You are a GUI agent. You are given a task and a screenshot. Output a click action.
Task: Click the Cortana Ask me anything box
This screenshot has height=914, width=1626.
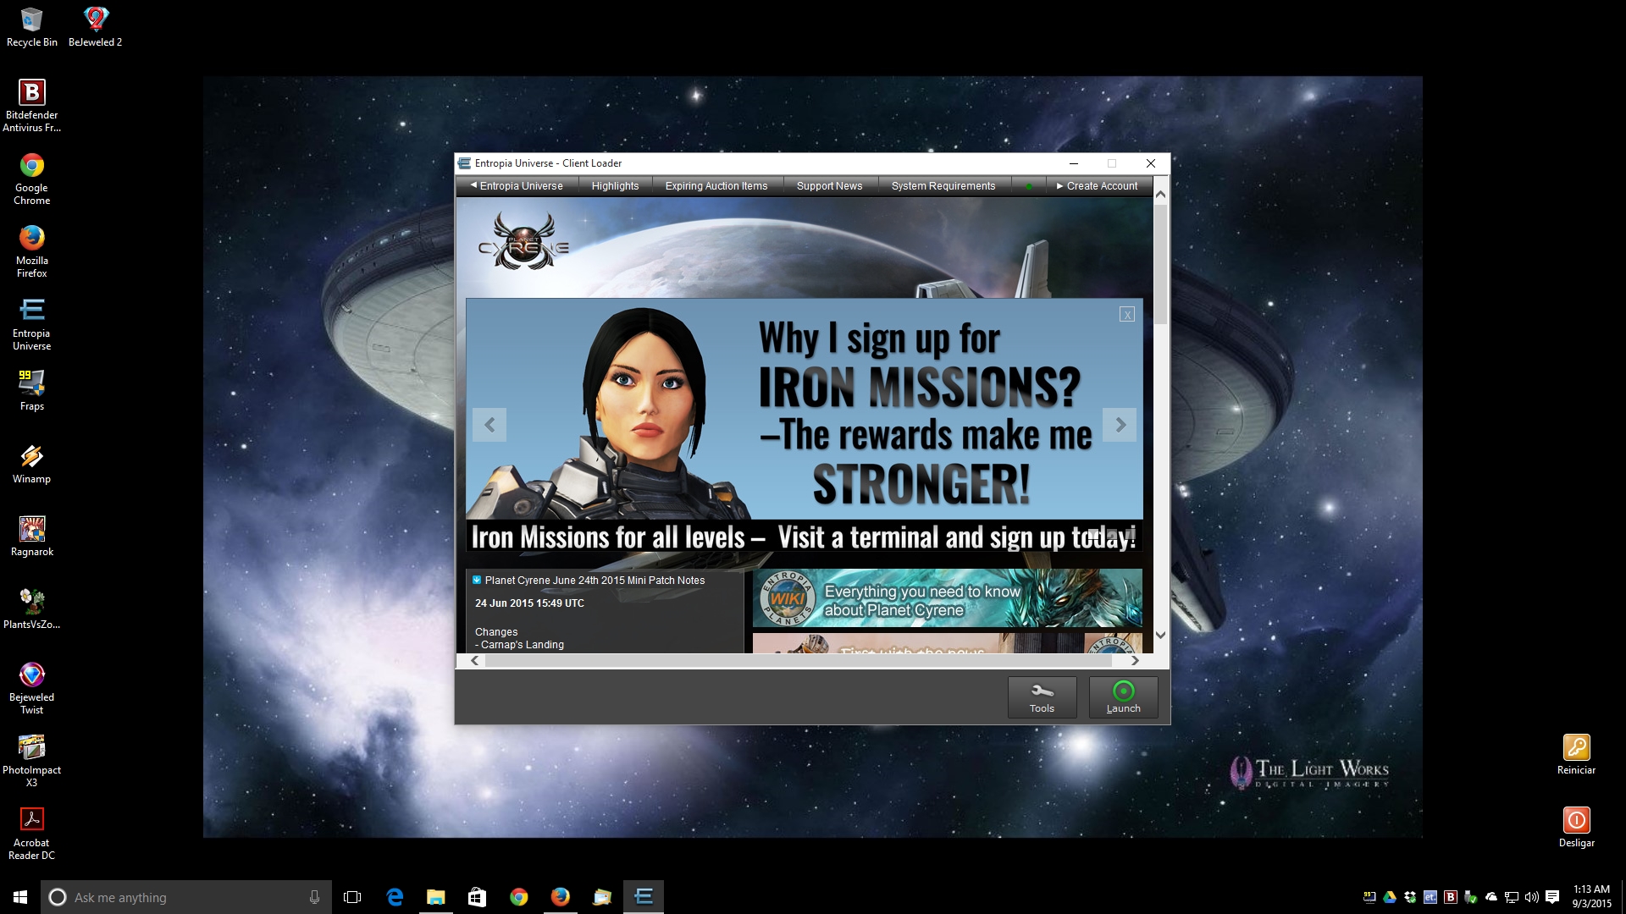coord(185,897)
